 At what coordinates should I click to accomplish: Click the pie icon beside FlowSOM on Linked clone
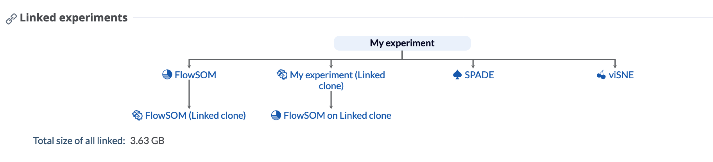(x=276, y=115)
